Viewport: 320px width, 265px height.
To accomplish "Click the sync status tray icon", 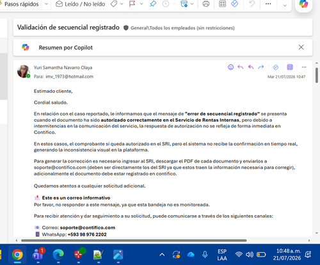I will tap(177, 254).
